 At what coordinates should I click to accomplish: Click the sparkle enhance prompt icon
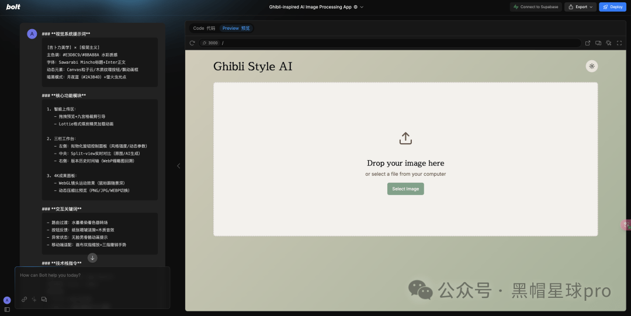34,300
